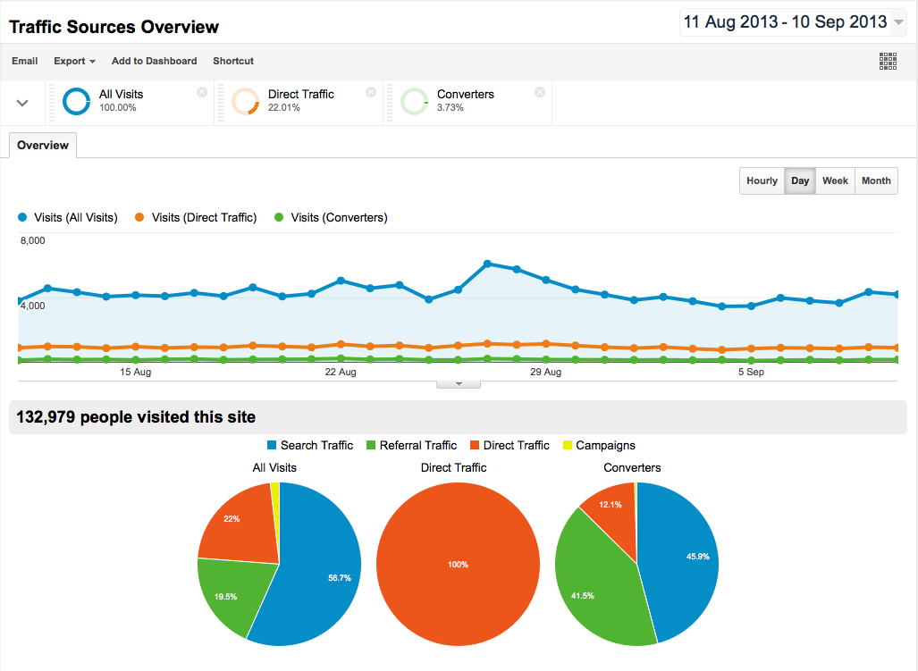Grab the Direct Traffic segment drag handle
This screenshot has width=918, height=671.
pyautogui.click(x=221, y=103)
